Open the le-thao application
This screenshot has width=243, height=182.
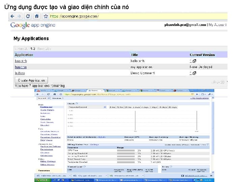[x=20, y=73]
